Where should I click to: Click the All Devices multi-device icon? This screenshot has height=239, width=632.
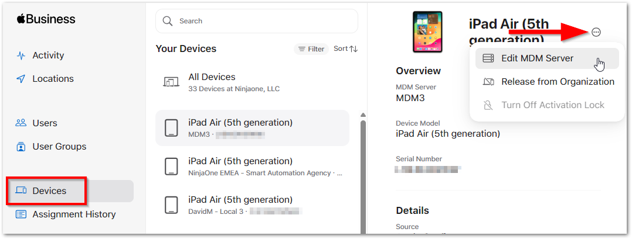click(x=171, y=82)
